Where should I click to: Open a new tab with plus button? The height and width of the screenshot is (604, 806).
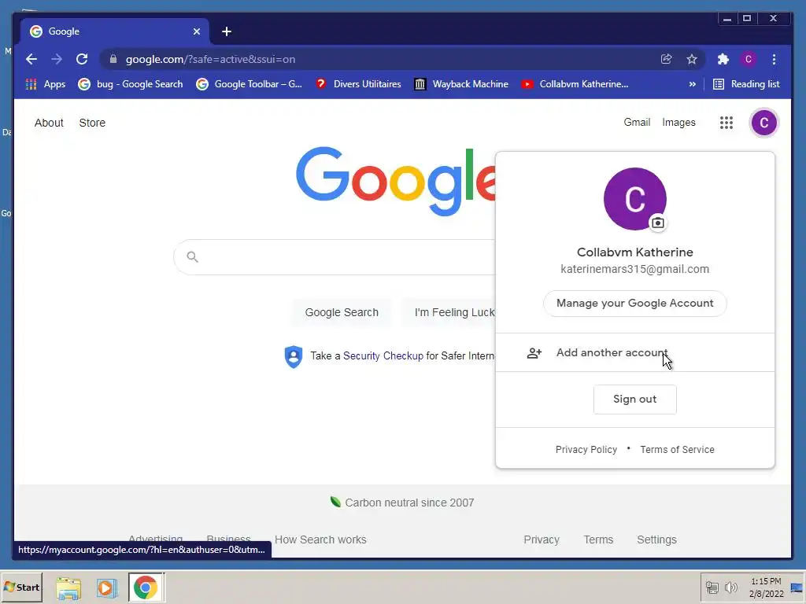pos(226,31)
